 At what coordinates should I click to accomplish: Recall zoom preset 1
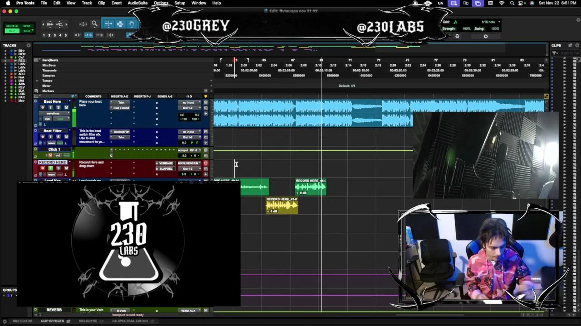point(44,35)
